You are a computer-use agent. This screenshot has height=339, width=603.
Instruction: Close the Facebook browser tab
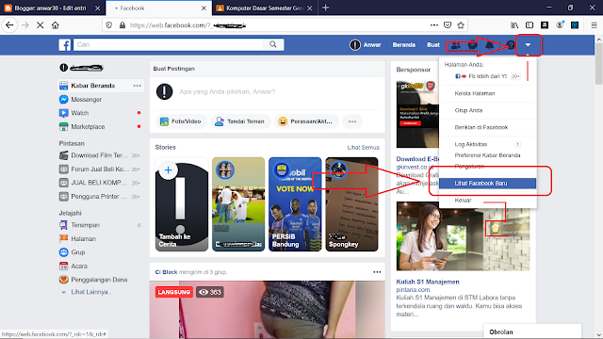[204, 8]
